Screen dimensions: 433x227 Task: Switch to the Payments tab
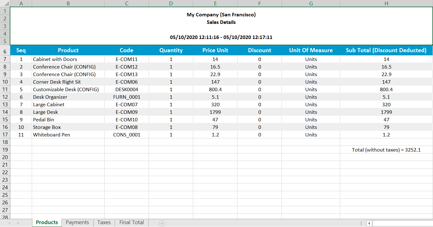point(77,222)
